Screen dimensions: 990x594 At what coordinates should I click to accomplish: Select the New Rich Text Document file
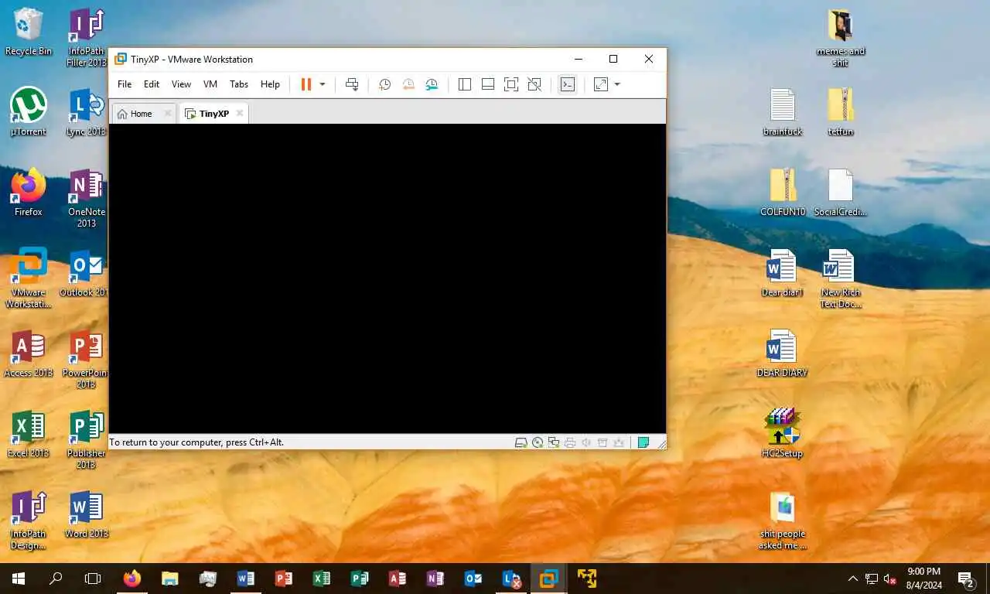(841, 278)
